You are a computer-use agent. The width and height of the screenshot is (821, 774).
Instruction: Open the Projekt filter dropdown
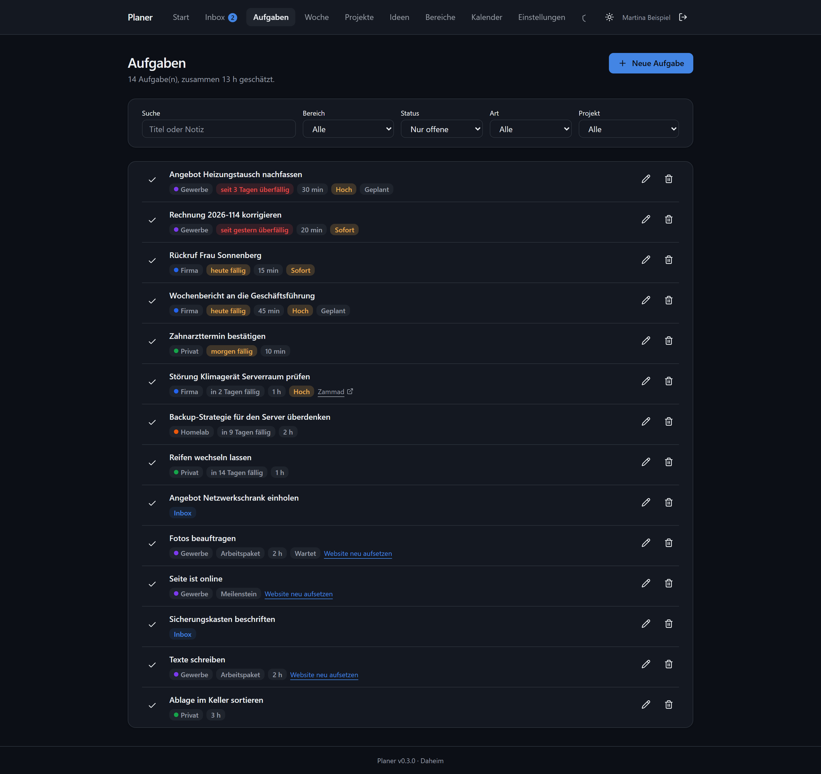[629, 129]
